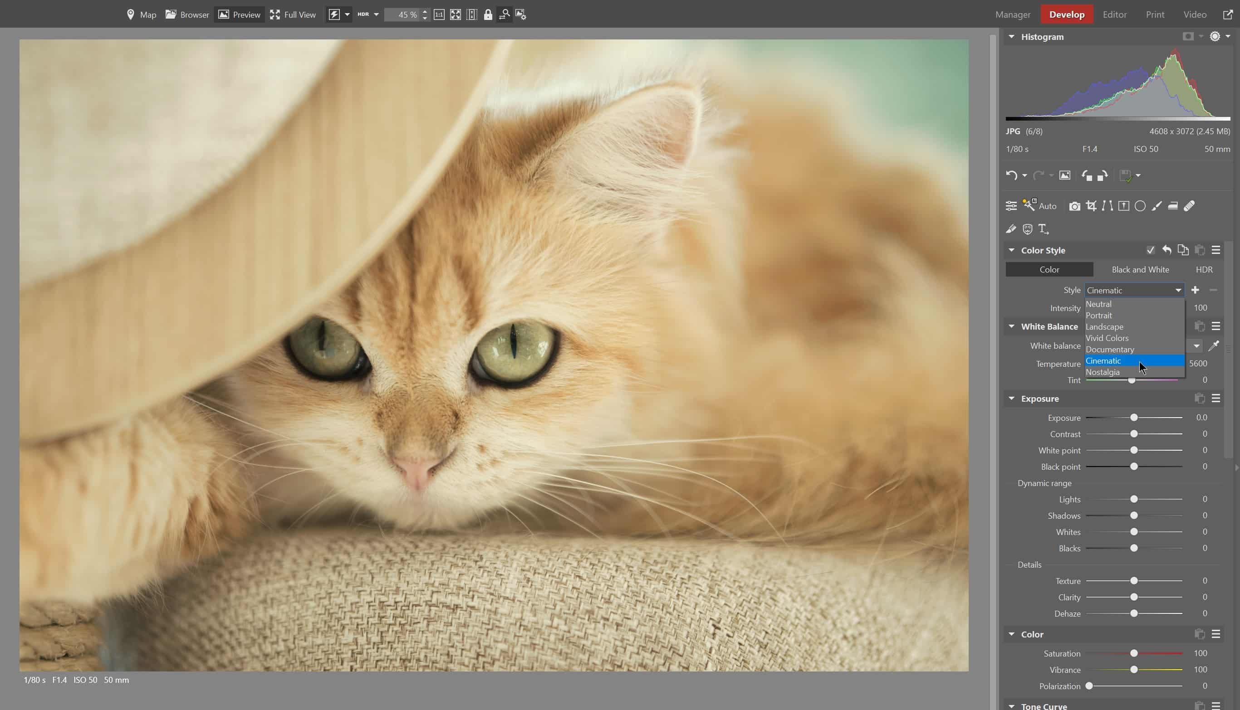Open the Editor module
Viewport: 1240px width, 710px height.
1115,14
